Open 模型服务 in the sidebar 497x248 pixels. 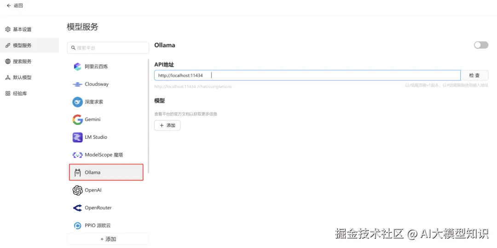(x=29, y=45)
